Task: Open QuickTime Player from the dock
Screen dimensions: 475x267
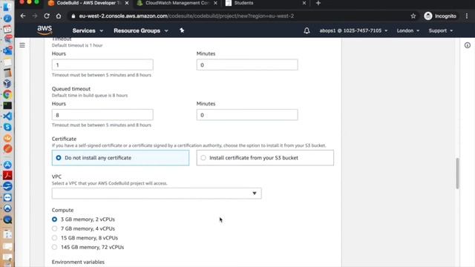Action: pos(7,220)
